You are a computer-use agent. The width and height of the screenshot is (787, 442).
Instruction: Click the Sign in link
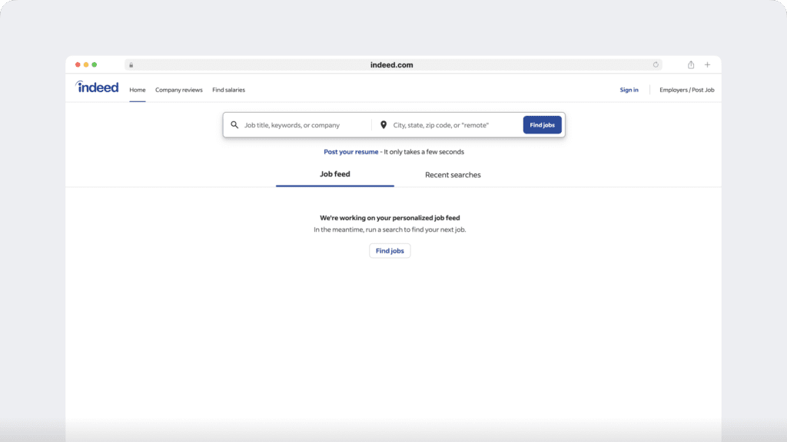click(x=629, y=90)
